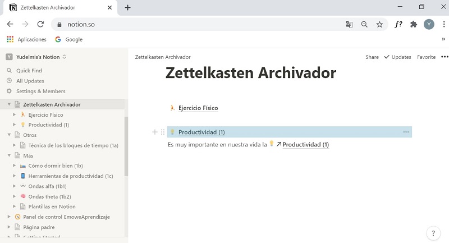The image size is (449, 243).
Task: Open Página padre in sidebar
Action: pyautogui.click(x=39, y=227)
